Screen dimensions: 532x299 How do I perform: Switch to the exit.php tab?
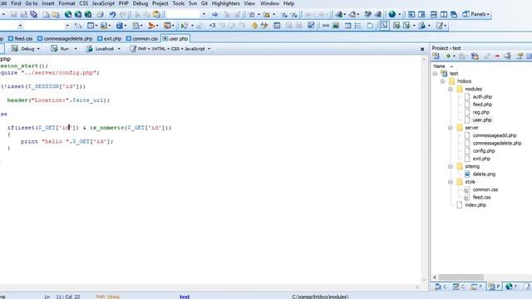(109, 39)
